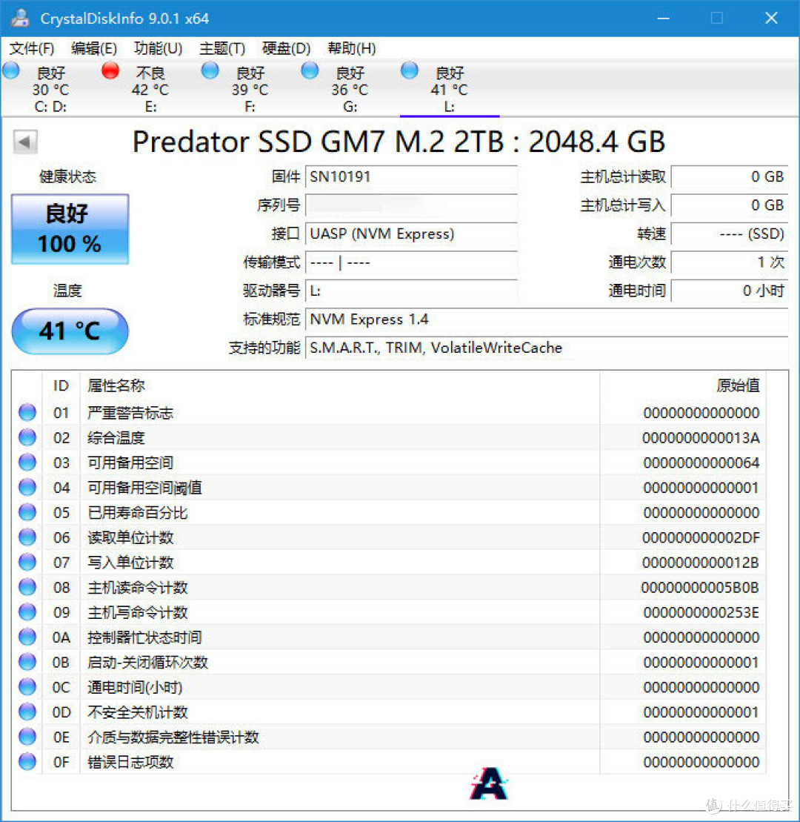Click the CrystalDiskInfo app icon in titlebar
The width and height of the screenshot is (800, 822).
[x=20, y=17]
